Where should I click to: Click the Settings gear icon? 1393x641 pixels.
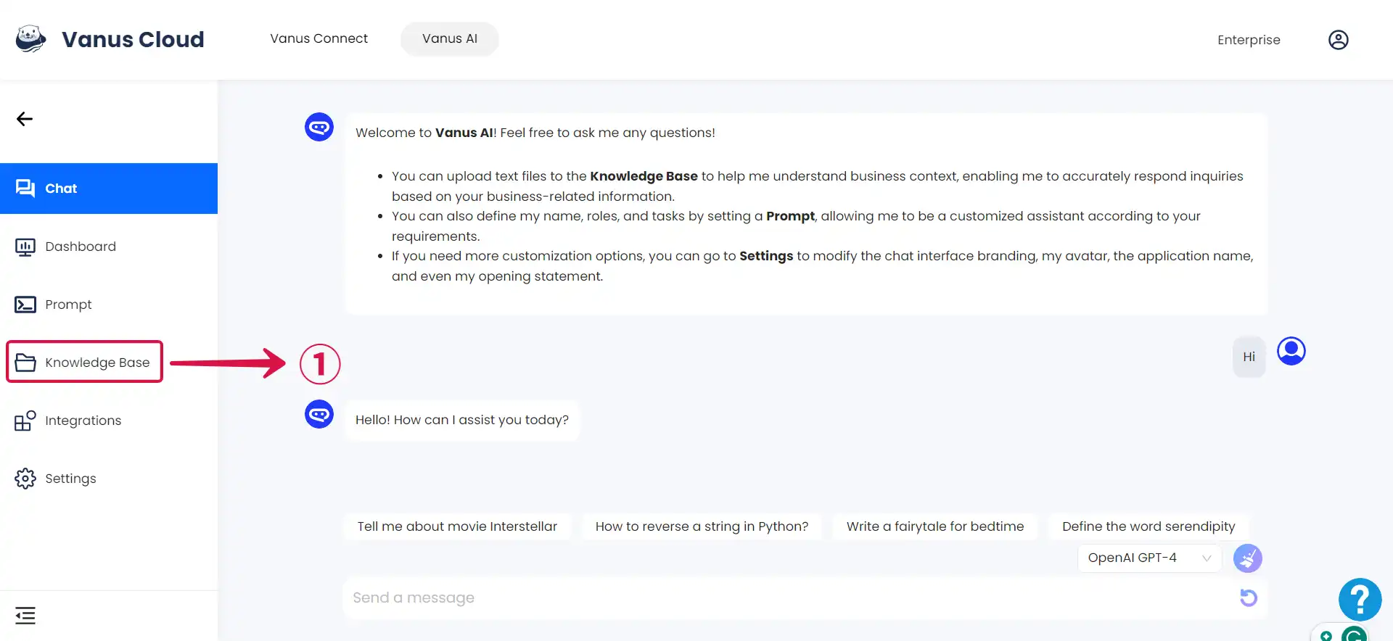point(25,479)
